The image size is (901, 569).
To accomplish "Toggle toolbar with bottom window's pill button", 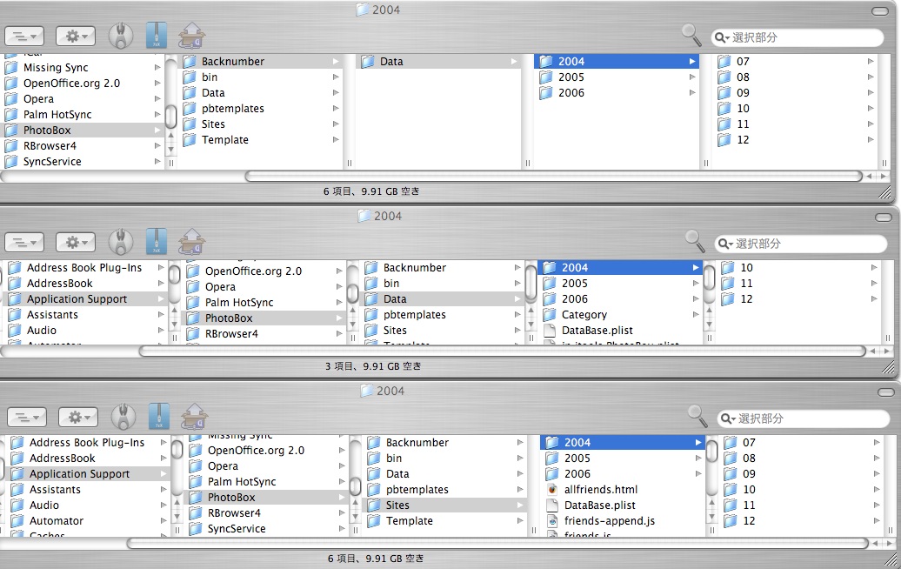I will pos(884,392).
